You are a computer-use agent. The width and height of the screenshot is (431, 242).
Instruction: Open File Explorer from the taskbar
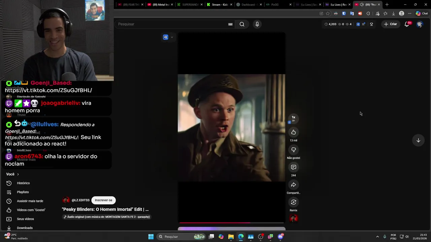[x=231, y=237]
